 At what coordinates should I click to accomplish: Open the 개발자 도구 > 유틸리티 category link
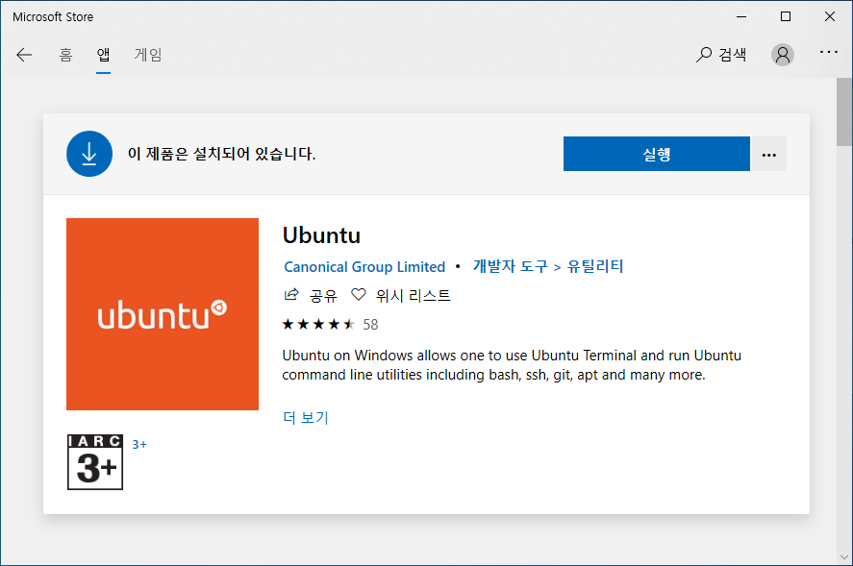(548, 266)
